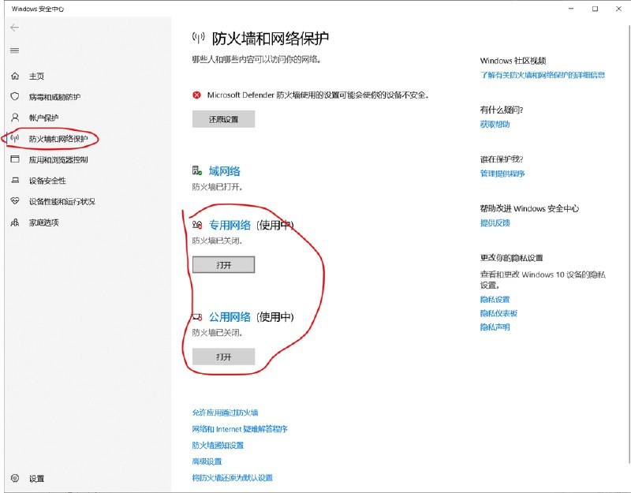Open the 域网络 network profile
Viewport: 631px width, 493px height.
(223, 171)
